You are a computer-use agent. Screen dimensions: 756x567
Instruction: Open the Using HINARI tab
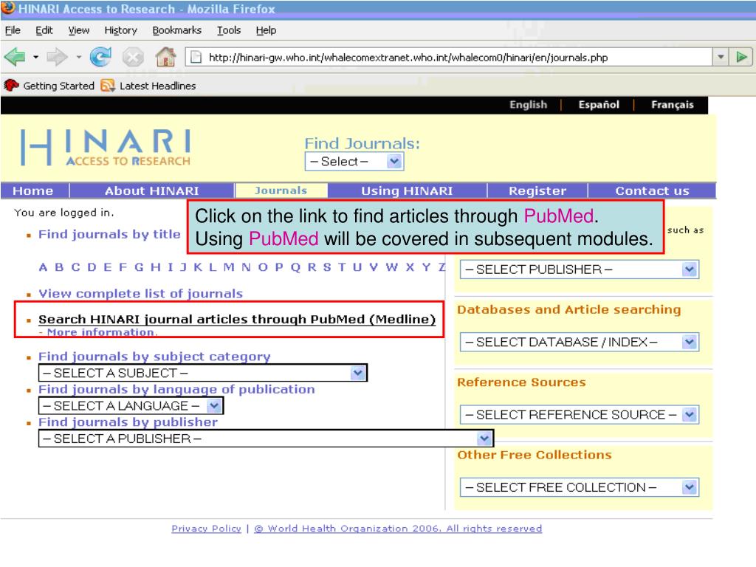click(x=407, y=191)
